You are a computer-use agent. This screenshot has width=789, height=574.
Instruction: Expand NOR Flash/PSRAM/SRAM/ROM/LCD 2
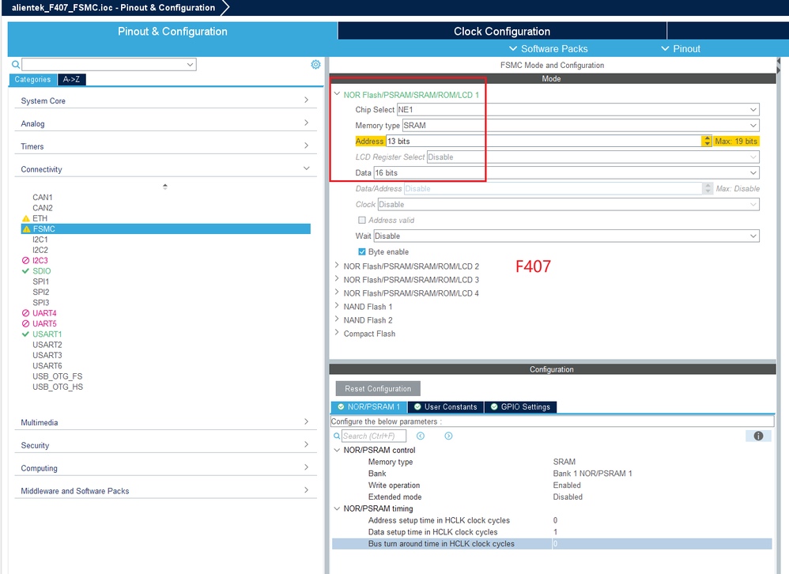(x=337, y=266)
